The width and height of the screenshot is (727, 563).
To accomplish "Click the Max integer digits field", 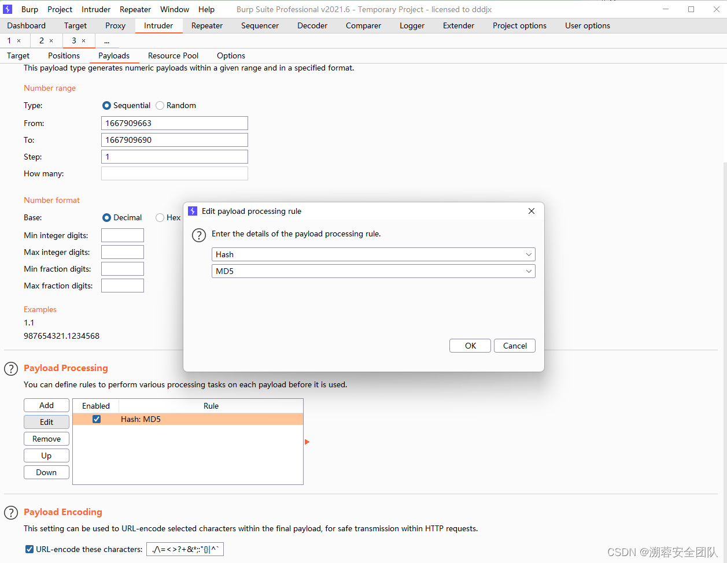I will (x=123, y=252).
